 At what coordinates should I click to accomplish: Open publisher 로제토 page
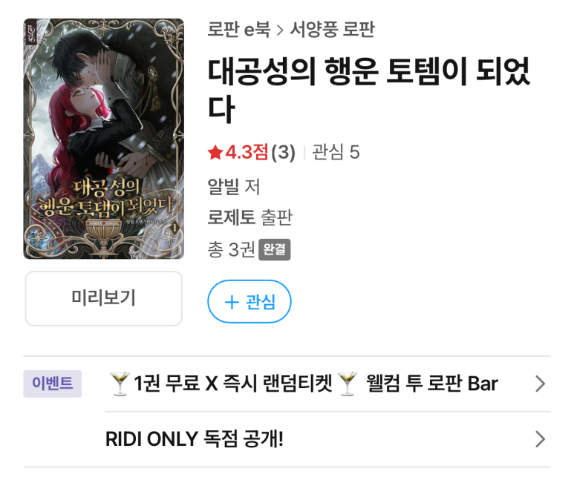(231, 217)
